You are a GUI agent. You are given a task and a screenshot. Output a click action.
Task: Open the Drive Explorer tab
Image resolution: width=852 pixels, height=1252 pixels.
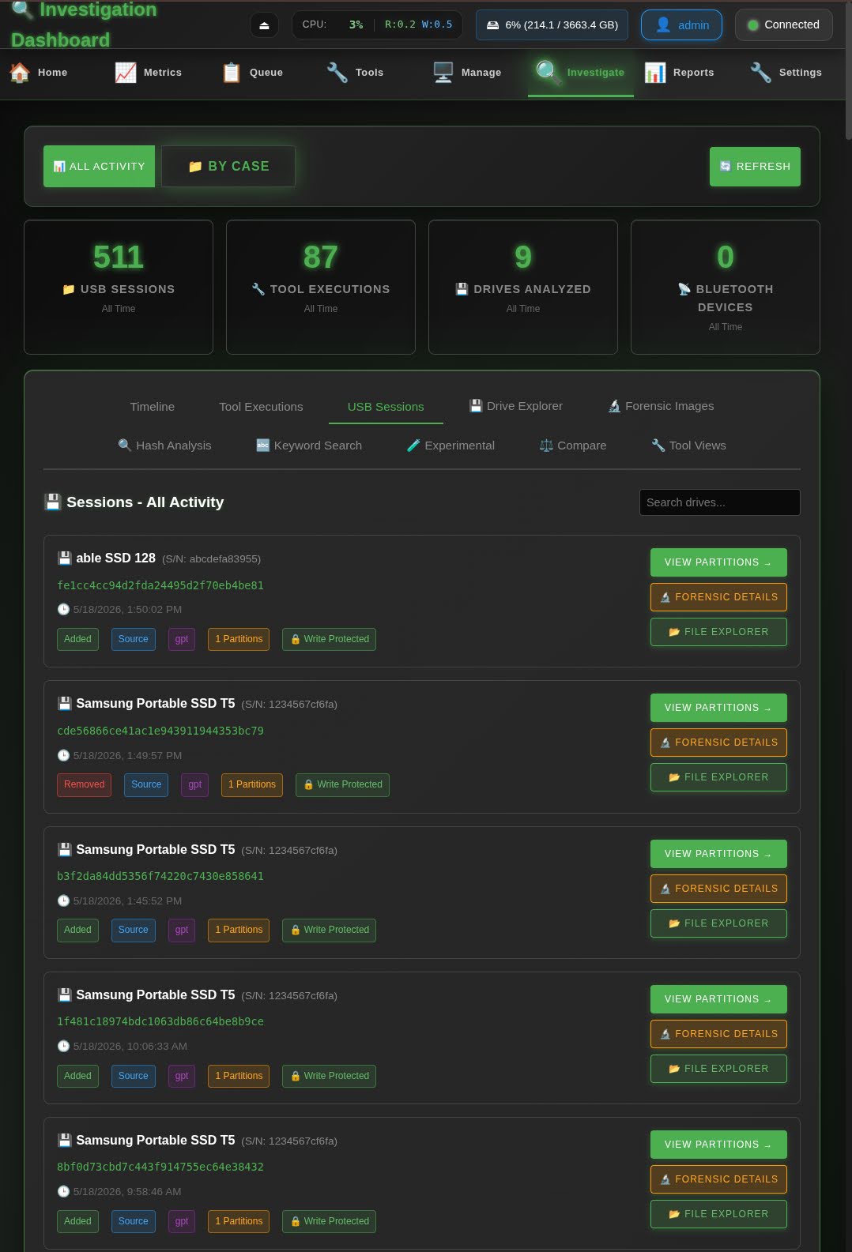click(516, 407)
